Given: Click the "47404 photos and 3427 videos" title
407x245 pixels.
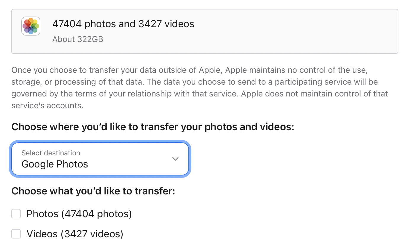Looking at the screenshot, I should 123,24.
